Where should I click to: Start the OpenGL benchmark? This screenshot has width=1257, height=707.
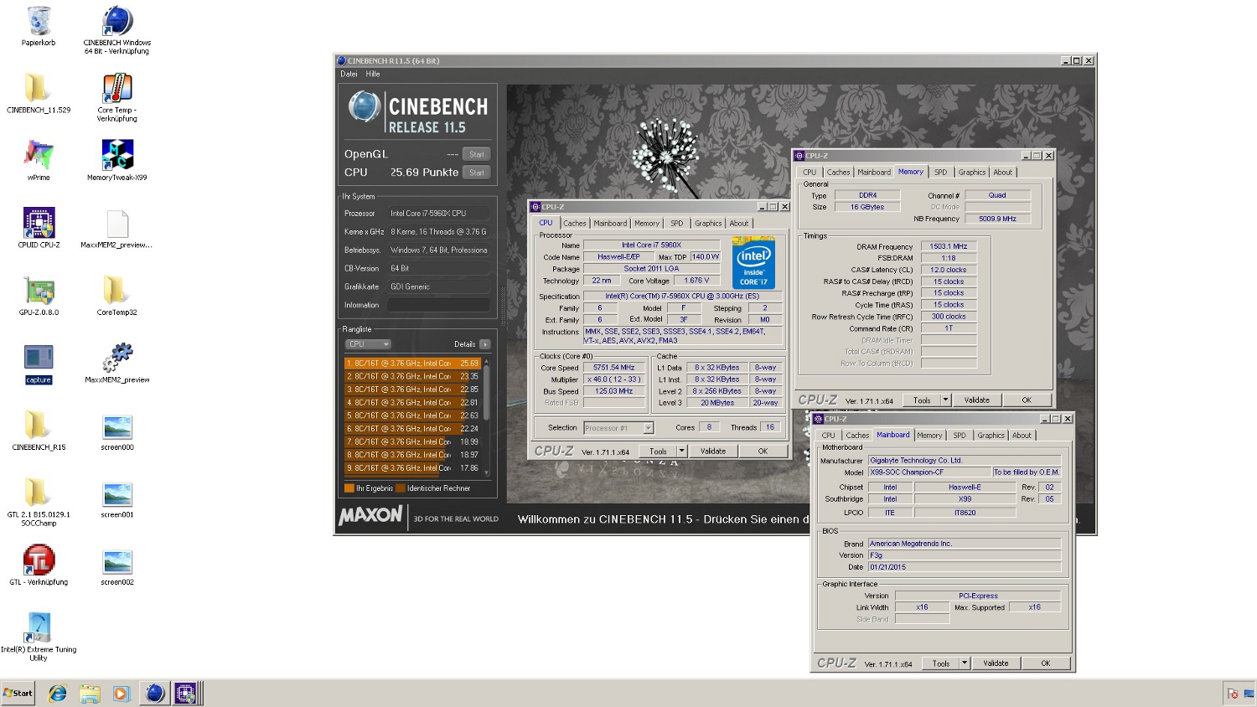pyautogui.click(x=477, y=154)
